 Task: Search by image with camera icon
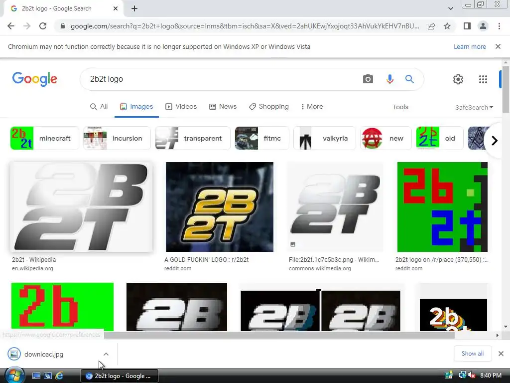368,79
